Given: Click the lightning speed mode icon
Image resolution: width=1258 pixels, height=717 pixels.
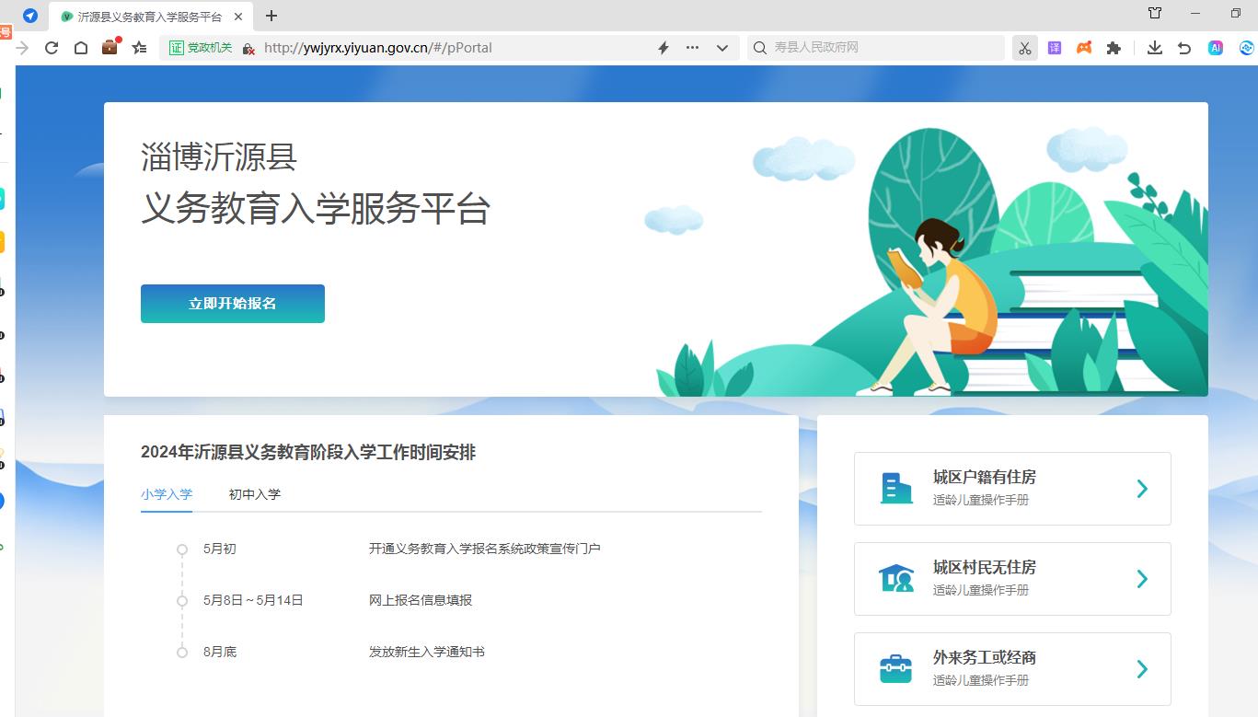Looking at the screenshot, I should (x=663, y=48).
